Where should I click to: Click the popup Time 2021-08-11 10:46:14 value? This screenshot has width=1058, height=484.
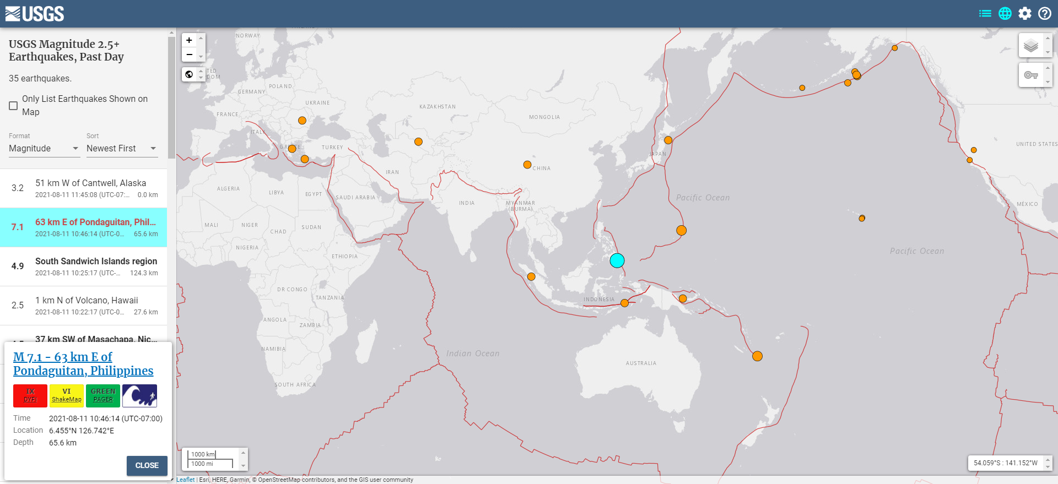tap(106, 418)
